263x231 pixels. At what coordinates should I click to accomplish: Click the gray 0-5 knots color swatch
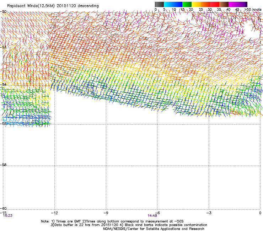159,4
